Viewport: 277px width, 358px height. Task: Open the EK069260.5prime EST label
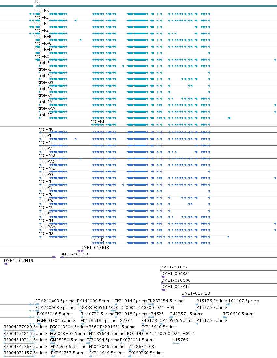click(x=146, y=353)
